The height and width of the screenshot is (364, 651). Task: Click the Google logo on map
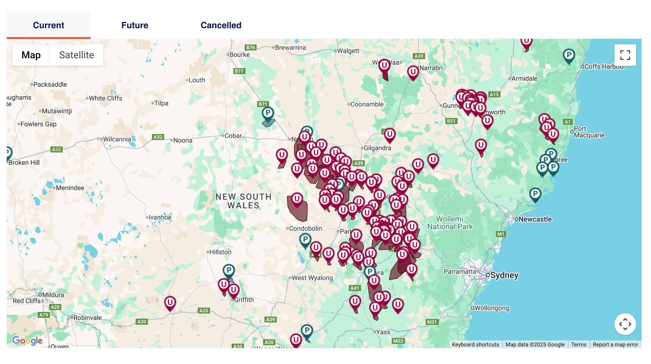tap(27, 340)
